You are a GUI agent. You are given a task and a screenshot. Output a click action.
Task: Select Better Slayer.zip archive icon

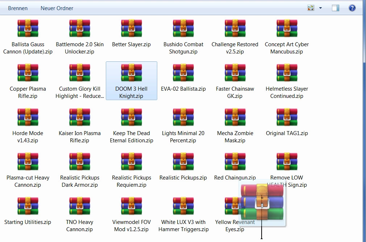(132, 29)
